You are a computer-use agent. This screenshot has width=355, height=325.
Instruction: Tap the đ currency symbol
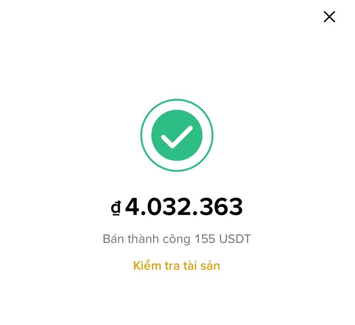(x=116, y=208)
